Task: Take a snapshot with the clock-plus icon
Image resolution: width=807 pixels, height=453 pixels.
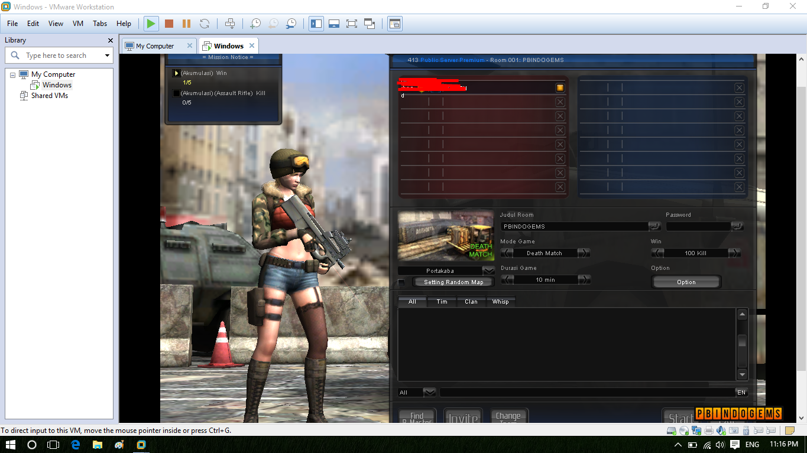Action: (255, 24)
